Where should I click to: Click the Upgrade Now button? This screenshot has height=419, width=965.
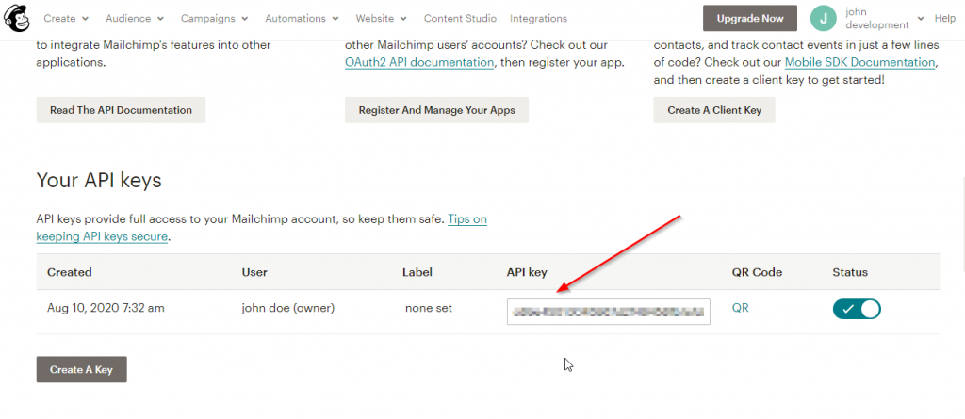(x=749, y=19)
